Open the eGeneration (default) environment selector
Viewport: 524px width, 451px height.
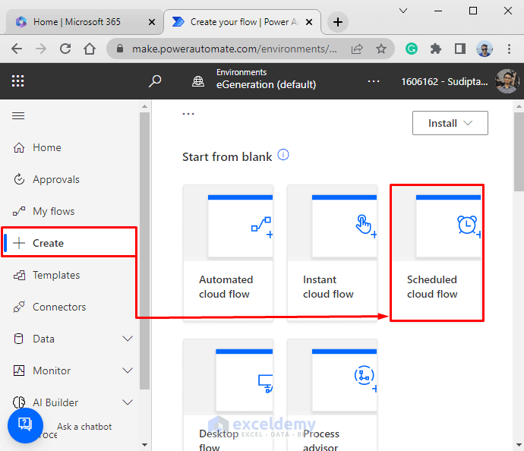[266, 84]
